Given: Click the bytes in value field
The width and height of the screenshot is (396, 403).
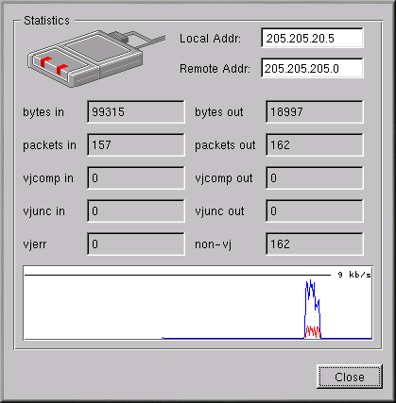Looking at the screenshot, I should click(136, 111).
